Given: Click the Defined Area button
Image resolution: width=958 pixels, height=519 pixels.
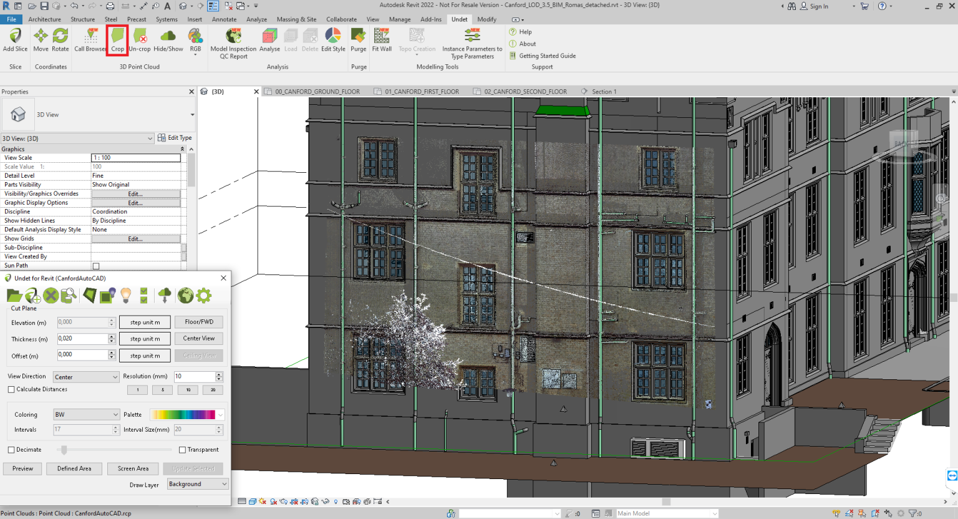Looking at the screenshot, I should click(74, 468).
